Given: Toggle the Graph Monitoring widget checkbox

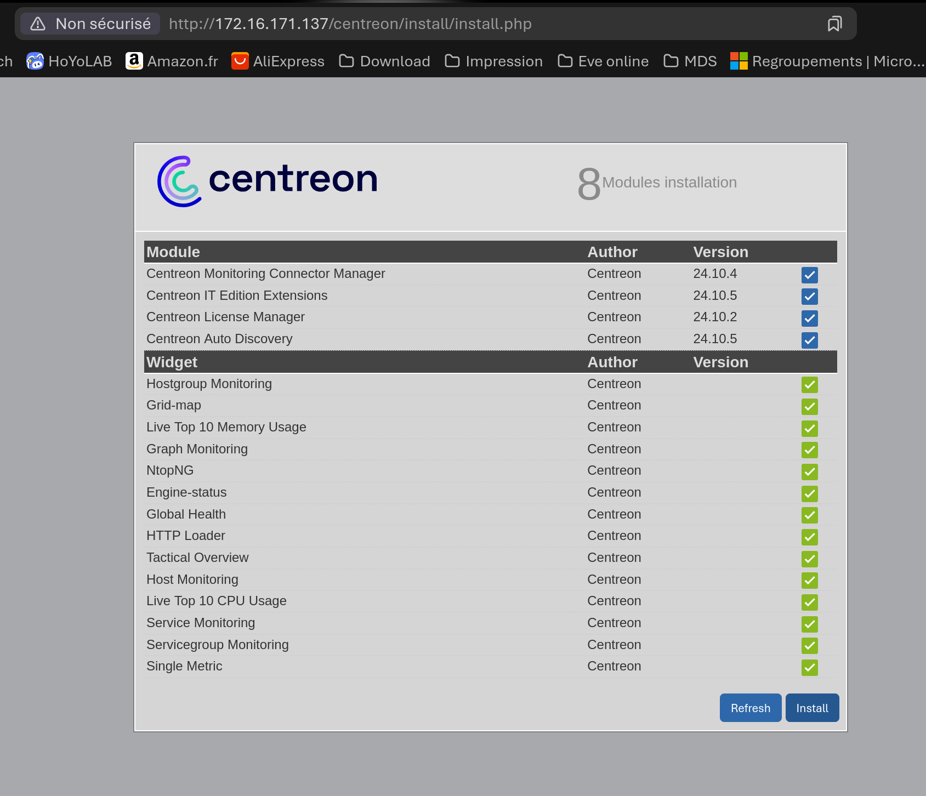Looking at the screenshot, I should tap(809, 450).
